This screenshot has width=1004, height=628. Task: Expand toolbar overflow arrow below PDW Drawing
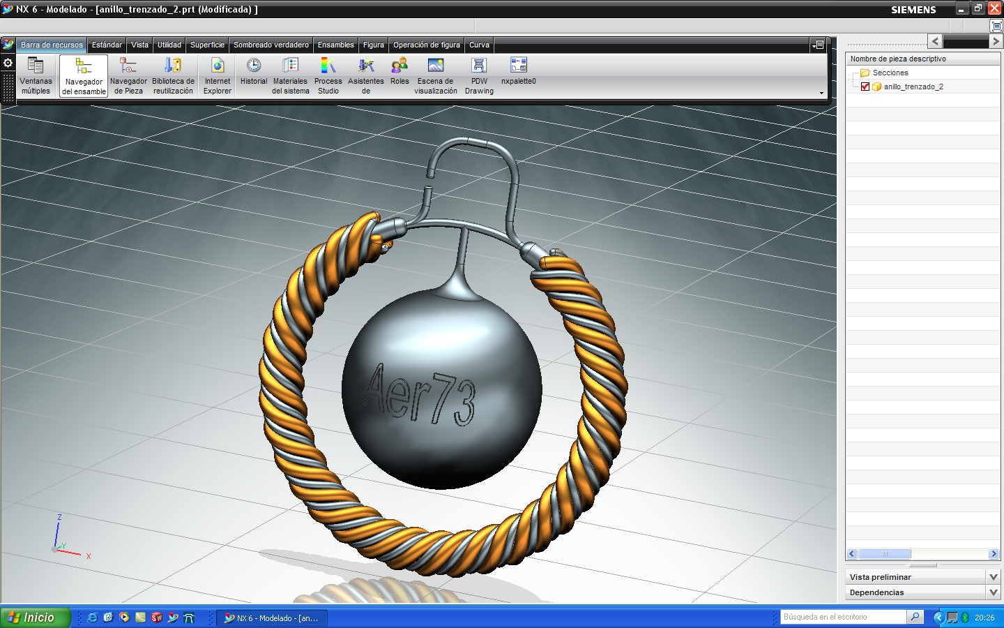pos(821,93)
